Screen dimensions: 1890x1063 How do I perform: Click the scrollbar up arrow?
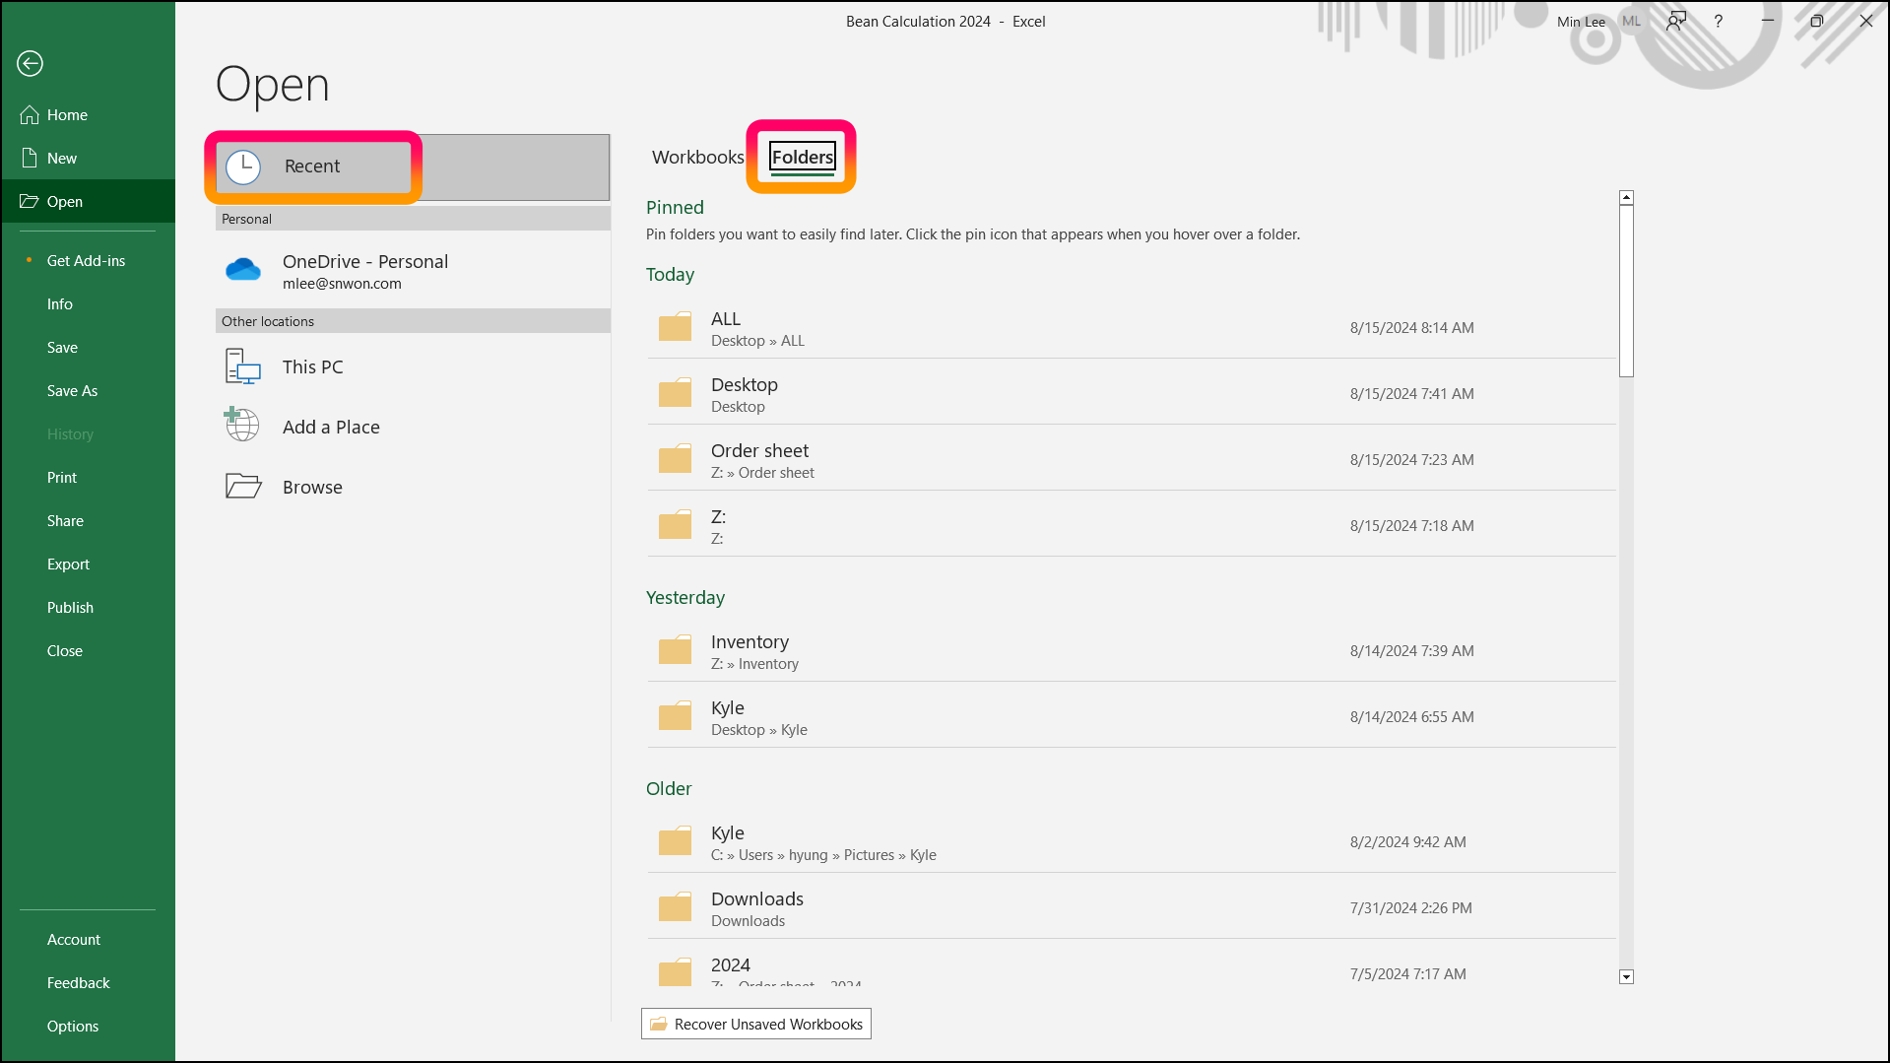1627,198
